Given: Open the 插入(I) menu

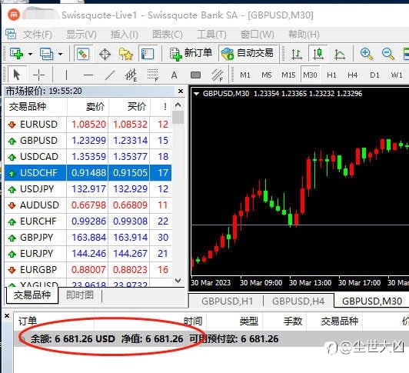Looking at the screenshot, I should [x=125, y=35].
